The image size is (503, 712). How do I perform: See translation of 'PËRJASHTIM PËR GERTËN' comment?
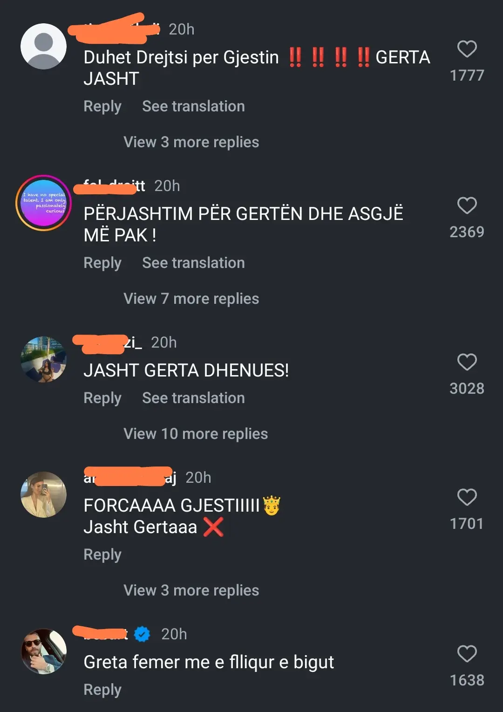coord(193,263)
